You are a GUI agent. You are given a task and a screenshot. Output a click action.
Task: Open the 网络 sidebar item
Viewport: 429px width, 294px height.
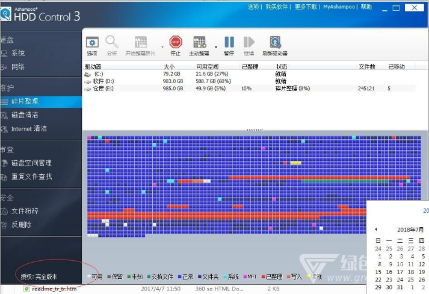point(18,67)
